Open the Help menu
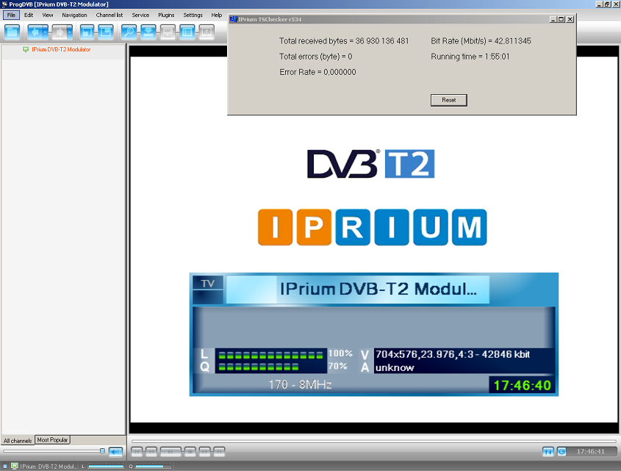This screenshot has height=471, width=621. 217,15
